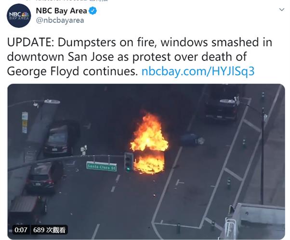Click the gray SUV behind the street sign
290x240 pixels.
point(43,176)
